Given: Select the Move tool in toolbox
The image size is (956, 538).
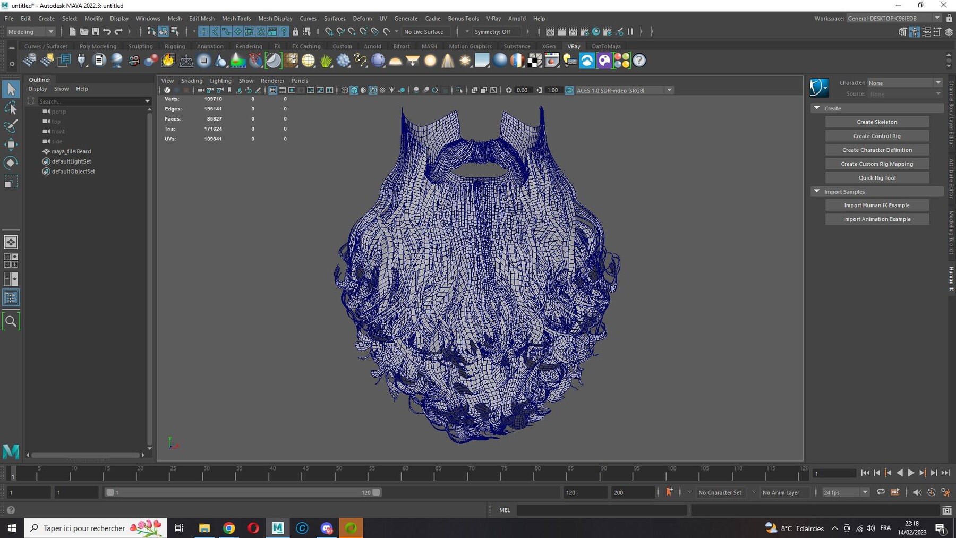Looking at the screenshot, I should click(x=11, y=144).
